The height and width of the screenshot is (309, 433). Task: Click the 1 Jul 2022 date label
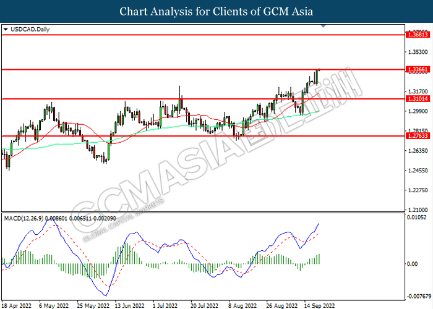click(165, 305)
